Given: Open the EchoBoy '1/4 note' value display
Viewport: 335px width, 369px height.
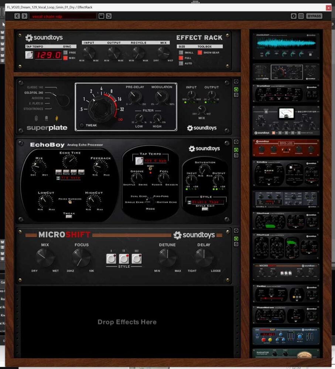Looking at the screenshot, I should tap(71, 178).
